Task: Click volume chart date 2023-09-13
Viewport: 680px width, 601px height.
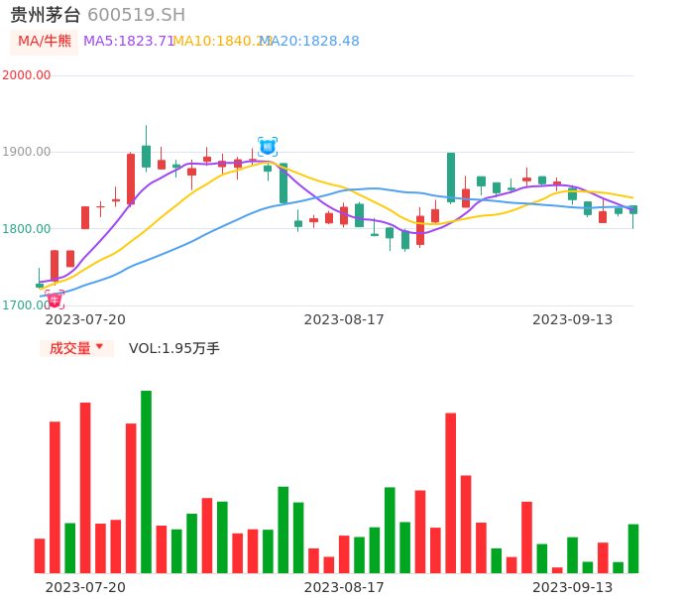Action: [573, 587]
